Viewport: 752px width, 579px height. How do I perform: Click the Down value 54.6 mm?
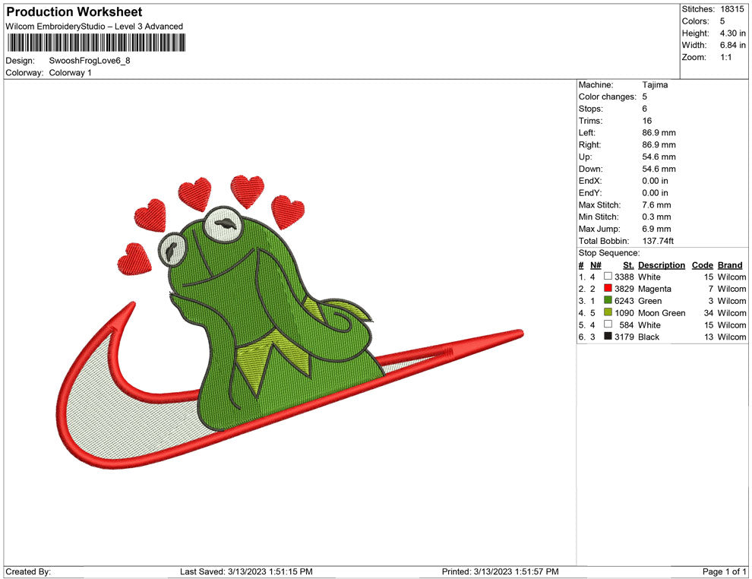tap(659, 169)
